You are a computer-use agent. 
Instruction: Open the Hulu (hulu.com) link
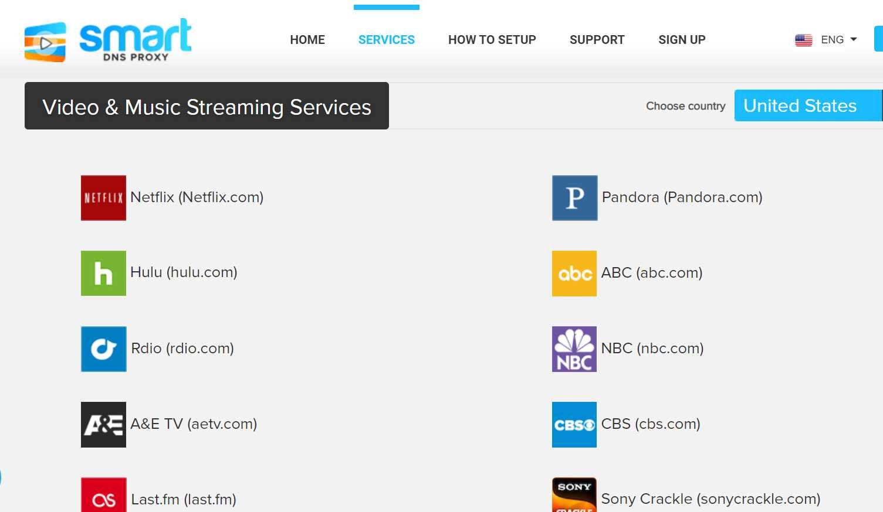coord(184,272)
